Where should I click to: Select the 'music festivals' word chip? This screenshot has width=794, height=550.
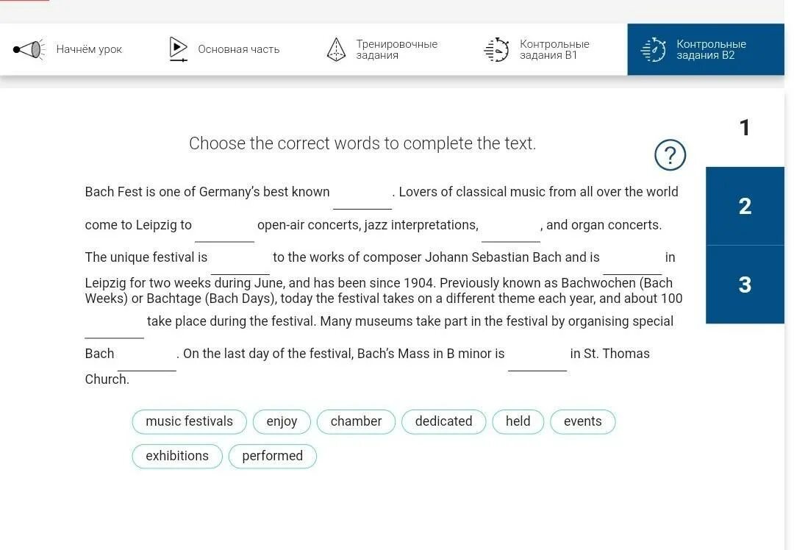pos(189,421)
